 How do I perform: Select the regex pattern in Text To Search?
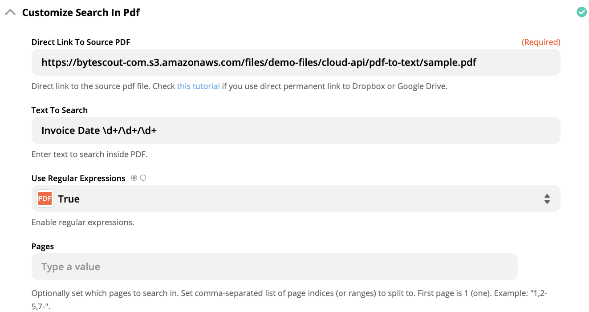point(99,130)
